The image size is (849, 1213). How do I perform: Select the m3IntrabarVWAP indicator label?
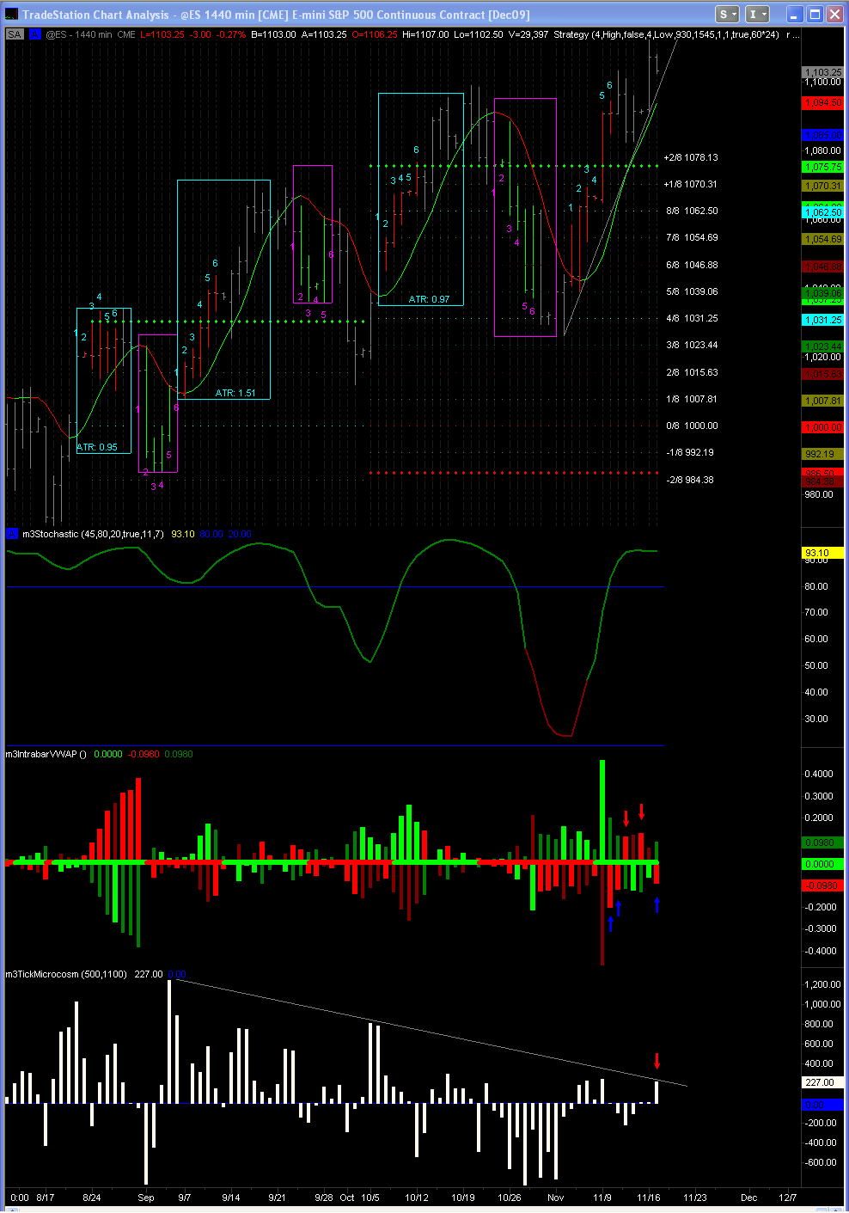click(x=46, y=754)
